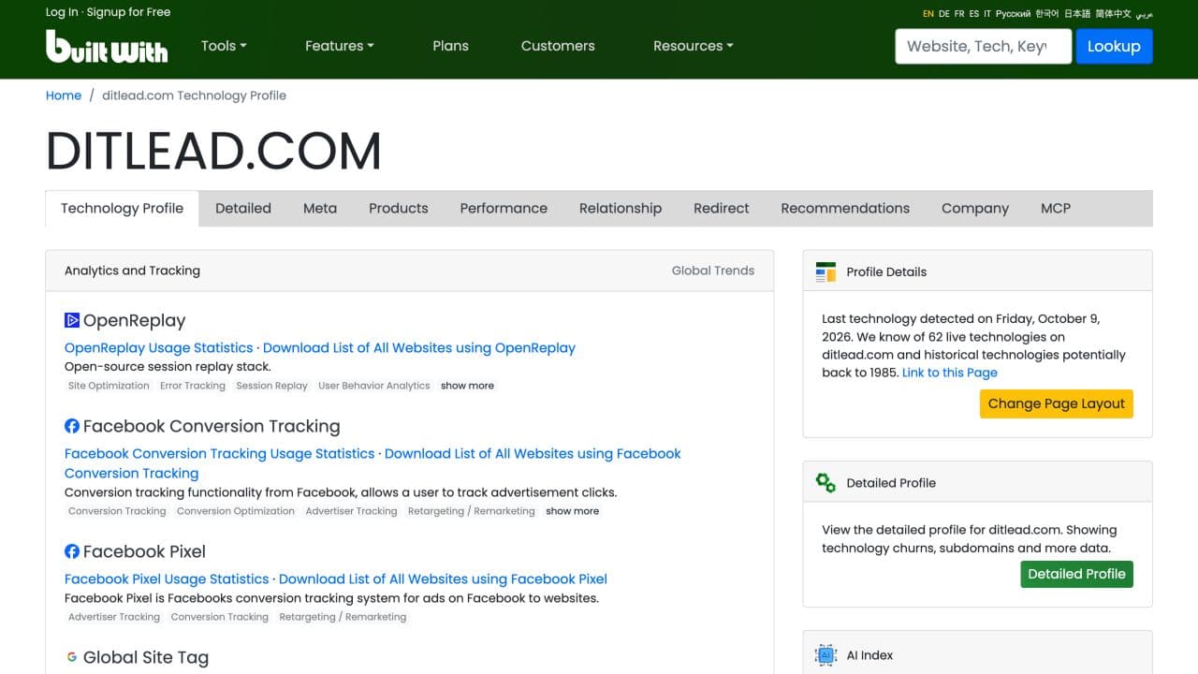This screenshot has width=1198, height=674.
Task: Switch to the MCP tab
Action: coord(1056,209)
